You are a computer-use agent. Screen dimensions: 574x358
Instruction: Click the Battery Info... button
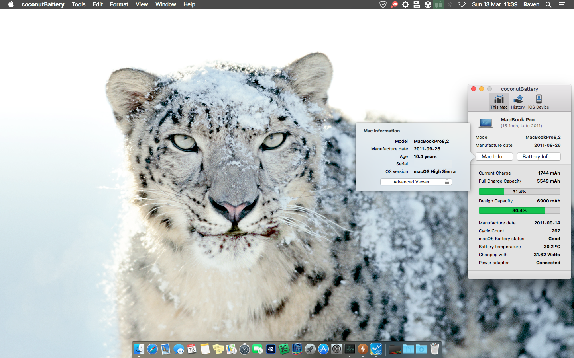click(x=539, y=157)
